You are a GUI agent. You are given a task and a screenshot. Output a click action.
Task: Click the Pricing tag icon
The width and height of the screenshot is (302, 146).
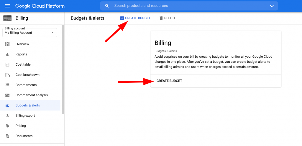[7, 126]
